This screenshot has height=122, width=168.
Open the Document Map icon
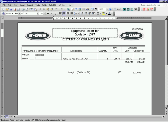(x=92, y=9)
